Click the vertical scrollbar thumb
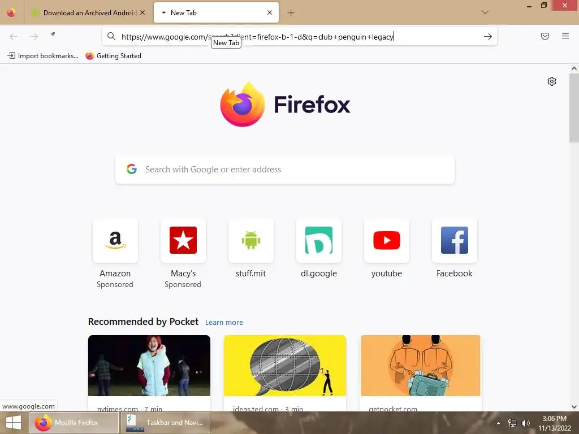This screenshot has width=579, height=434. click(x=574, y=108)
